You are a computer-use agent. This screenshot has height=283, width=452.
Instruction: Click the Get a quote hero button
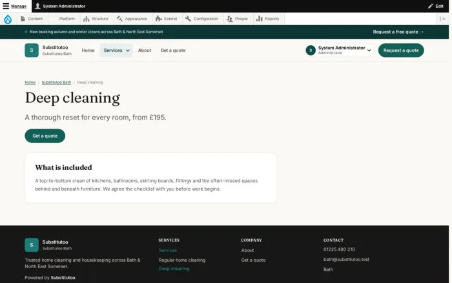(x=45, y=136)
